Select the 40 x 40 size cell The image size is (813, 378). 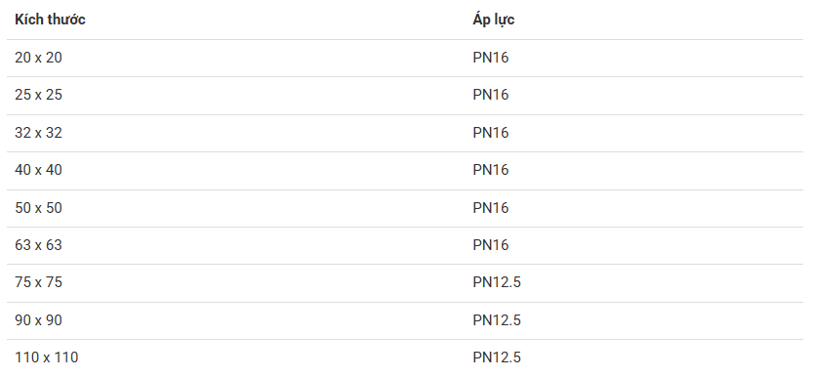pos(38,170)
